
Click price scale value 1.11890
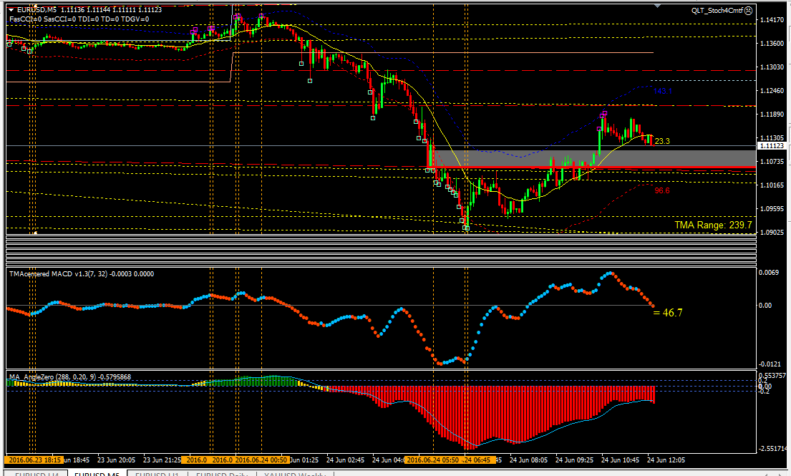pyautogui.click(x=772, y=115)
